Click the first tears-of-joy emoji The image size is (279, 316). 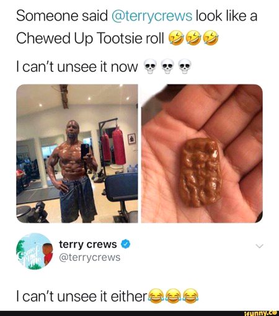tap(156, 296)
